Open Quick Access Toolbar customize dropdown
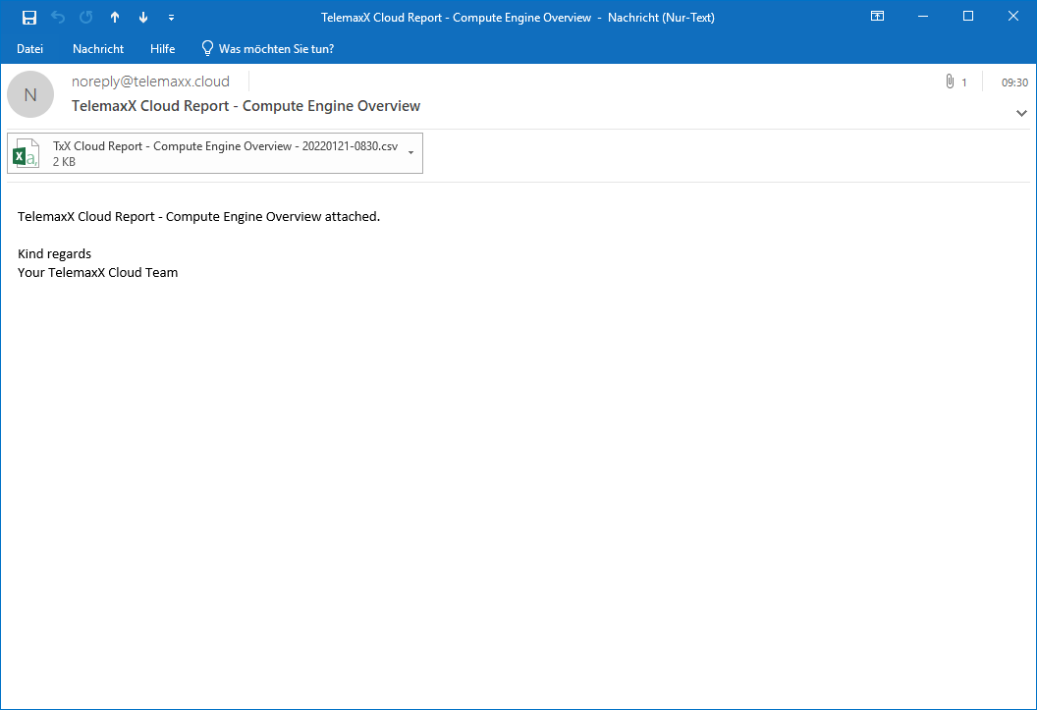Image resolution: width=1037 pixels, height=710 pixels. coord(171,18)
